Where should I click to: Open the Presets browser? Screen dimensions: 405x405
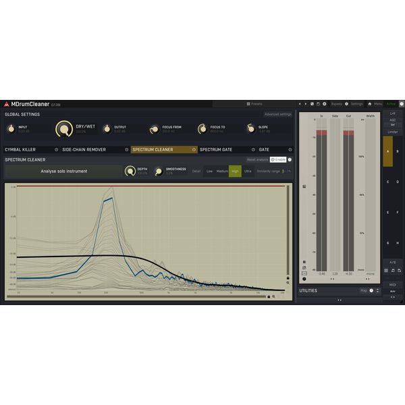(254, 104)
